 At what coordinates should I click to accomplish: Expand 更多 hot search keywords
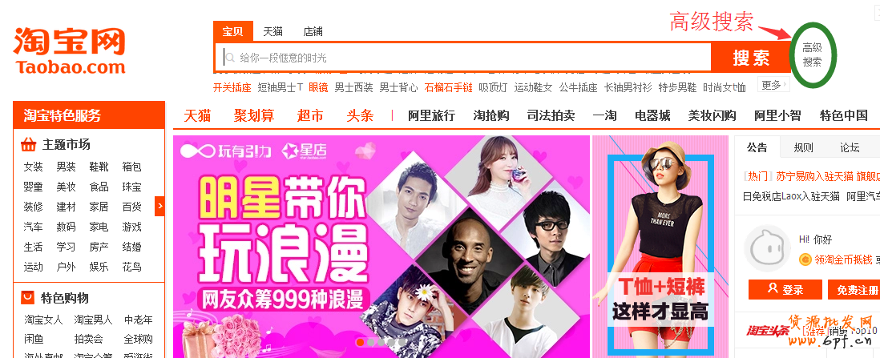click(x=773, y=85)
